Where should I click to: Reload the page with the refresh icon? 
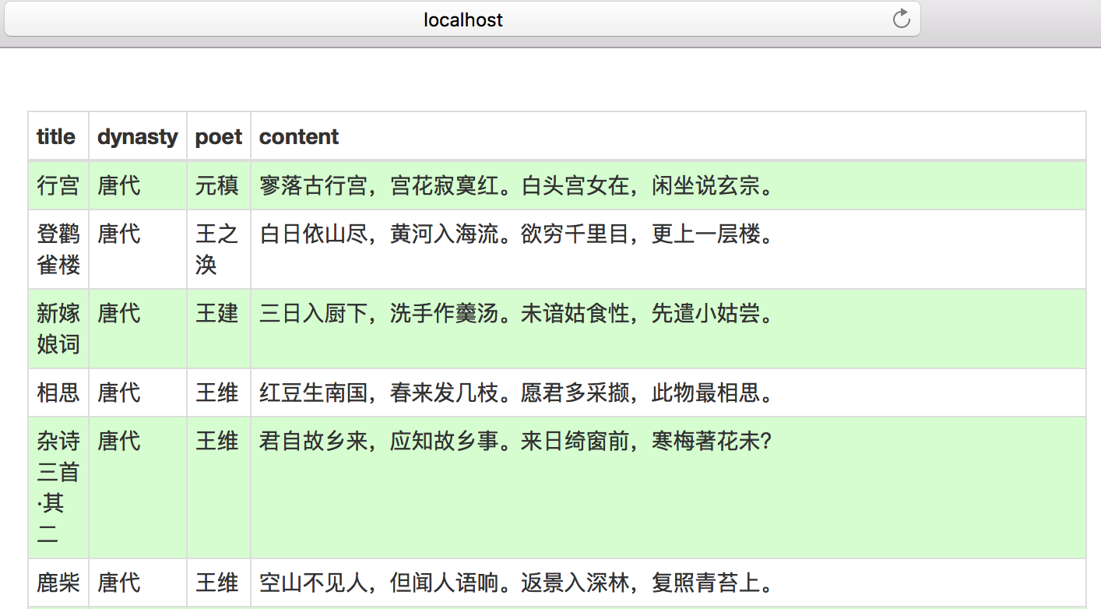901,19
